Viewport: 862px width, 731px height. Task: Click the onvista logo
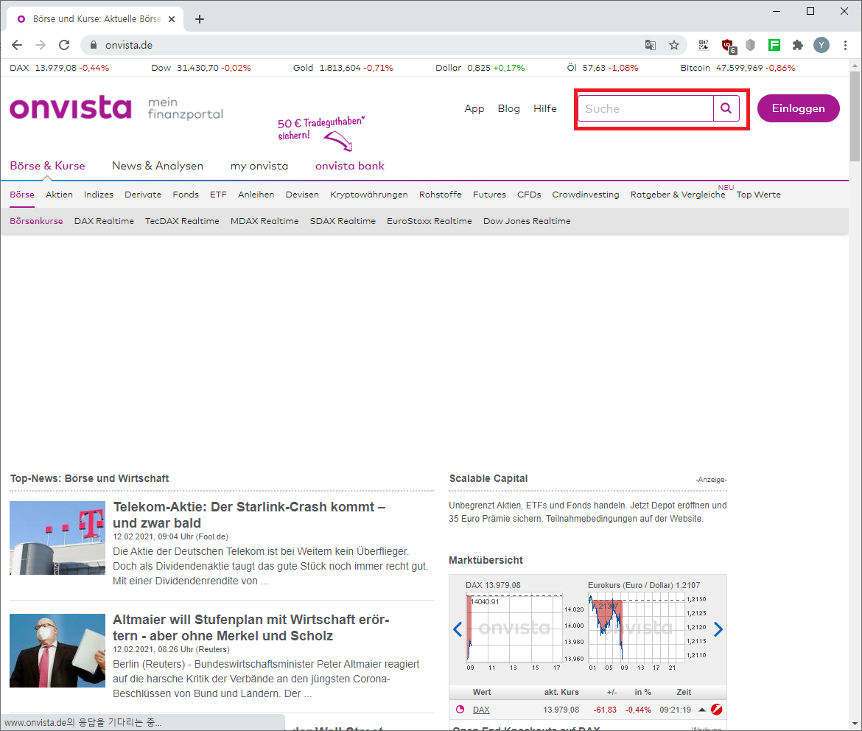[x=71, y=108]
